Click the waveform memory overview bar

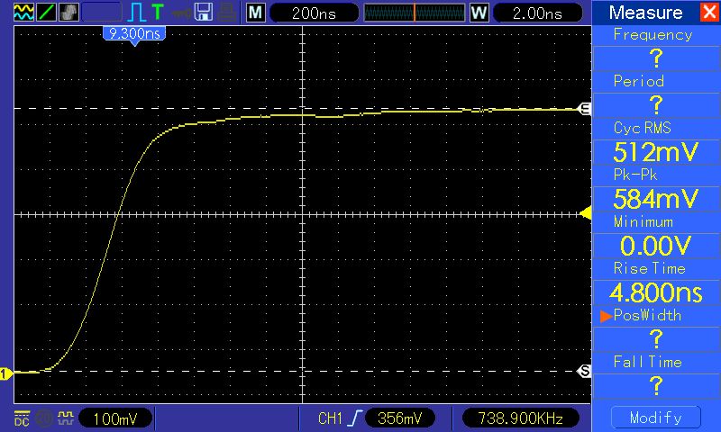(x=415, y=13)
